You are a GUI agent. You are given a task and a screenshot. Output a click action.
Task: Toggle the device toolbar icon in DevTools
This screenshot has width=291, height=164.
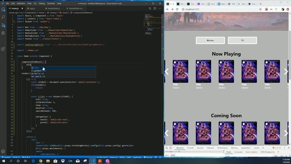tap(171, 148)
